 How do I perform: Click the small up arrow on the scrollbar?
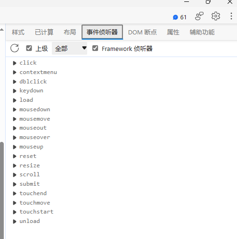coord(2,30)
